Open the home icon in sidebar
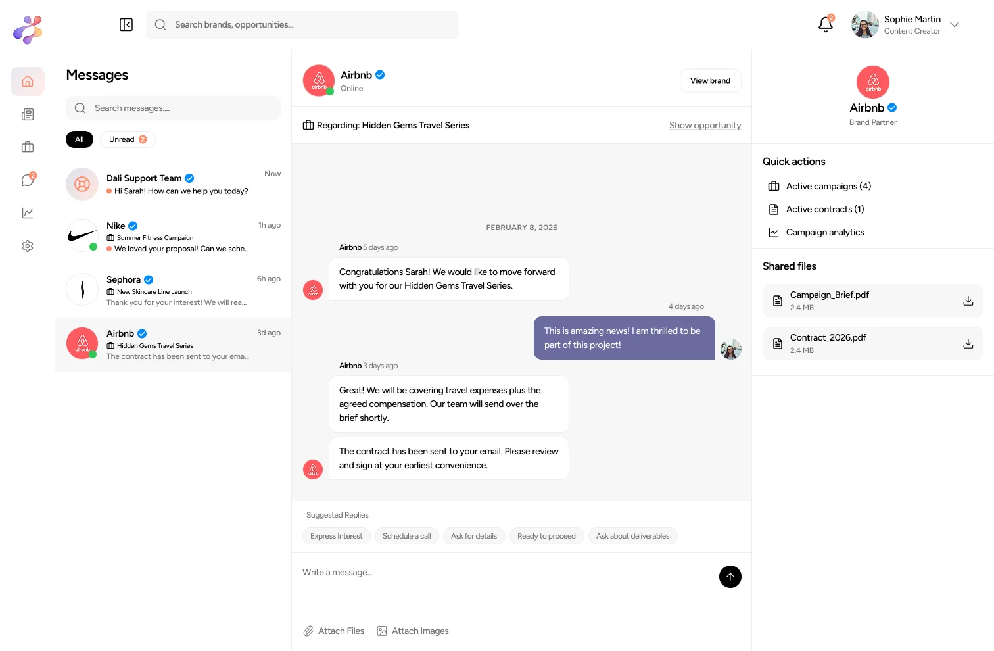The height and width of the screenshot is (651, 994). [28, 82]
